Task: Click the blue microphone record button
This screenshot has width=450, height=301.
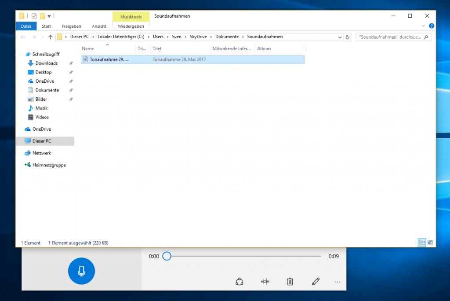Action: pyautogui.click(x=81, y=271)
